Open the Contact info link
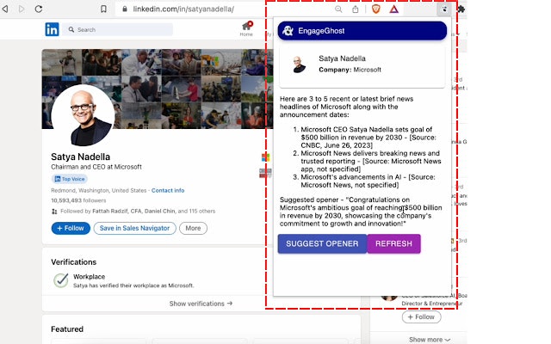 168,190
